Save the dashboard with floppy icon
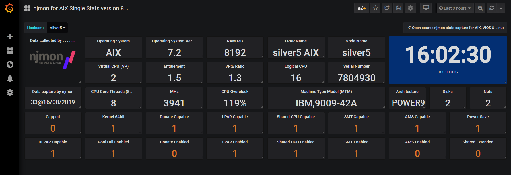Screen dimensions: 511x175 point(399,8)
